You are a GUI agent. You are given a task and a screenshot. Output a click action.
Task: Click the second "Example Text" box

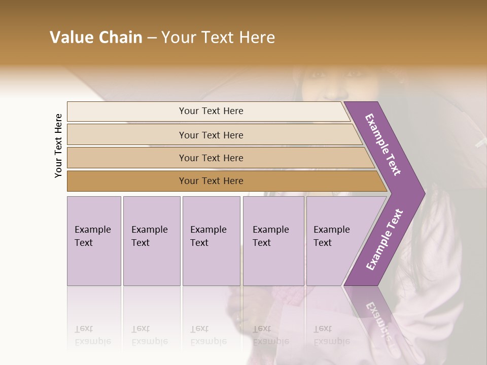(152, 241)
